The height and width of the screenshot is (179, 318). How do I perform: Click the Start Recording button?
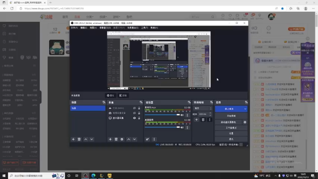231,116
